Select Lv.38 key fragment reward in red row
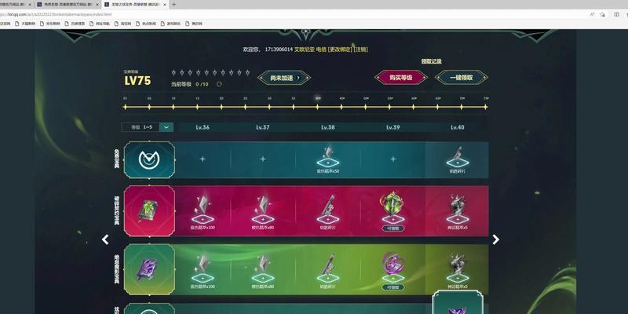 [x=327, y=213]
